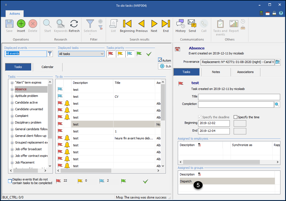The height and width of the screenshot is (201, 286).
Task: Expand the Aptitude problem node
Action: click(12, 96)
